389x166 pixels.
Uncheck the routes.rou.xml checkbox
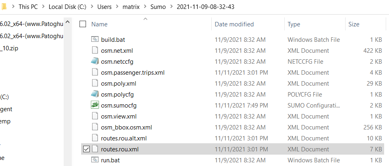point(83,149)
